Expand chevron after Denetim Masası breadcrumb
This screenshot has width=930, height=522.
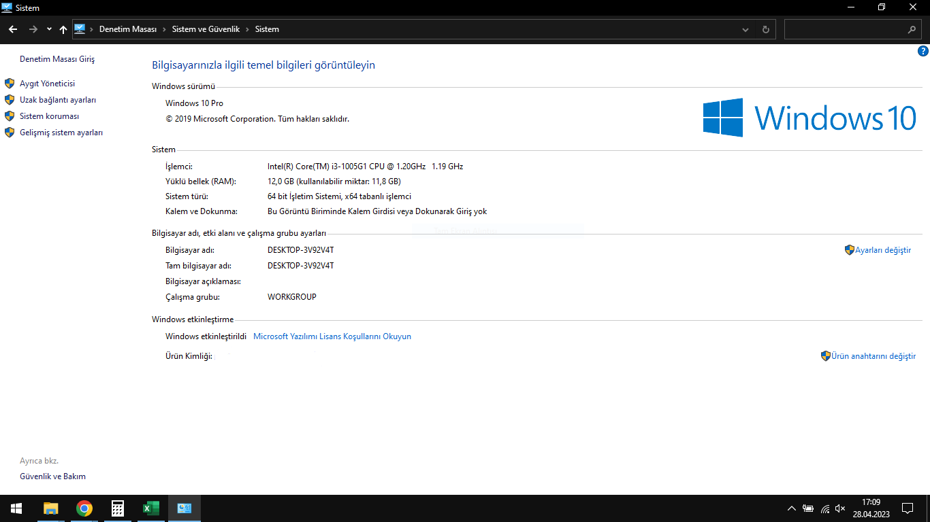click(x=164, y=29)
